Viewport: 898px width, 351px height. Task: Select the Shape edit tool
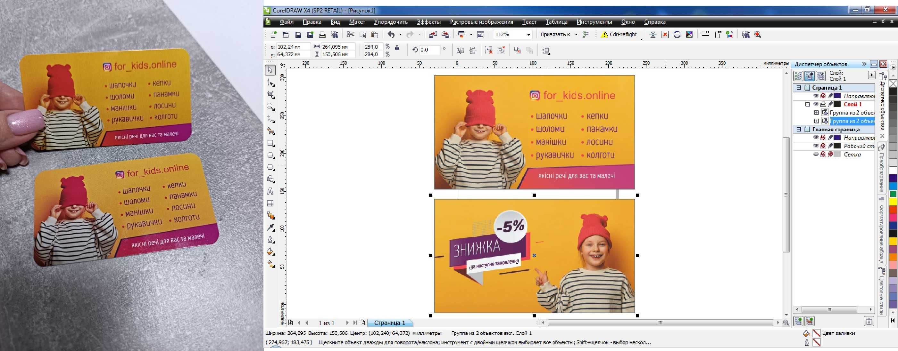270,83
